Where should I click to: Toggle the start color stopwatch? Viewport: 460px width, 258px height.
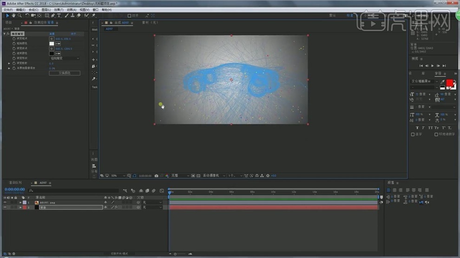pyautogui.click(x=14, y=43)
